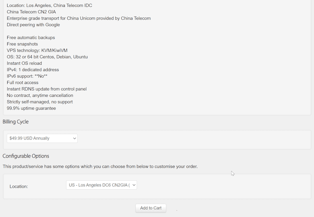Click the 'Location:' field label
Screen dimensions: 314x217
tap(19, 186)
